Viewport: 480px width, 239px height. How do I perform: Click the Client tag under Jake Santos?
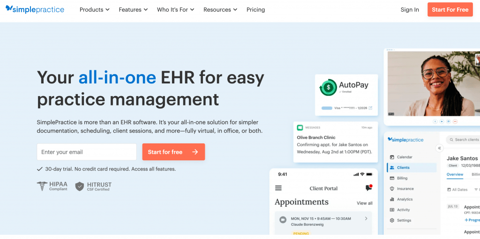click(x=453, y=165)
